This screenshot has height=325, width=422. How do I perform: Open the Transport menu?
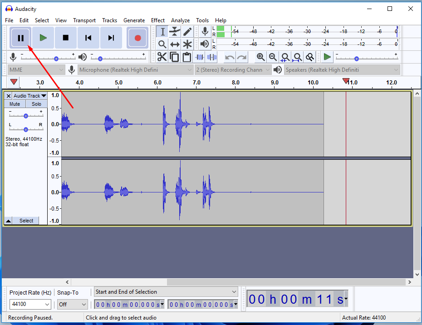click(84, 20)
